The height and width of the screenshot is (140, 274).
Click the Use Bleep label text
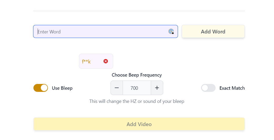point(62,88)
